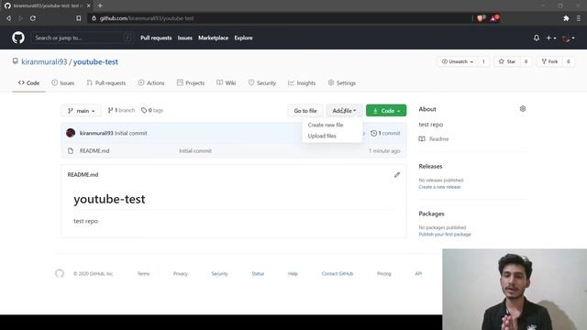The height and width of the screenshot is (330, 587).
Task: Click the browser back arrow
Action: 8,18
